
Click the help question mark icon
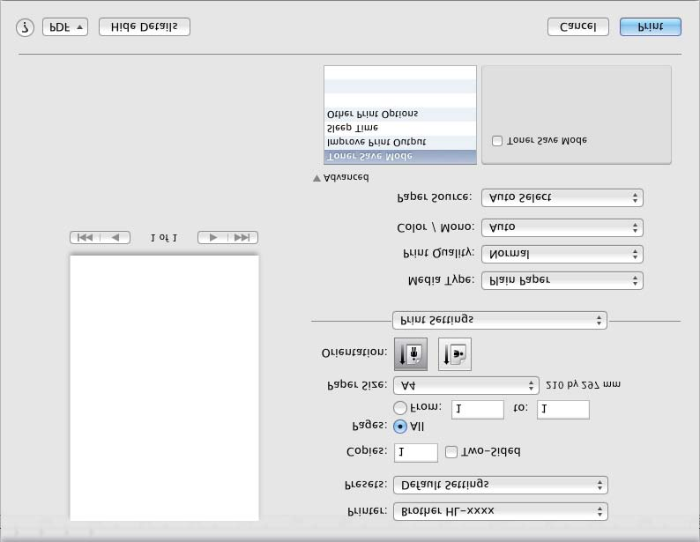[x=25, y=27]
